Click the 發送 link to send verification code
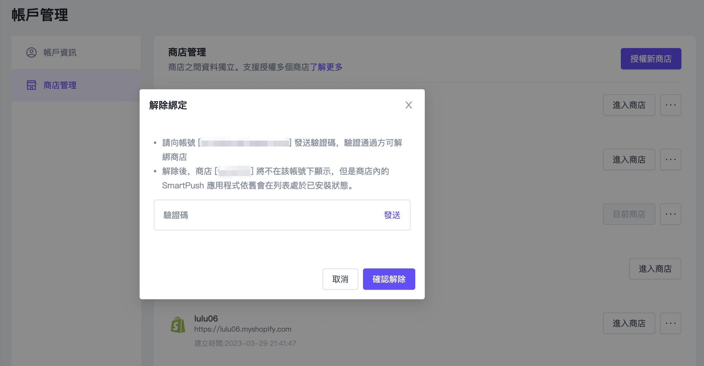Viewport: 704px width, 366px height. [392, 215]
